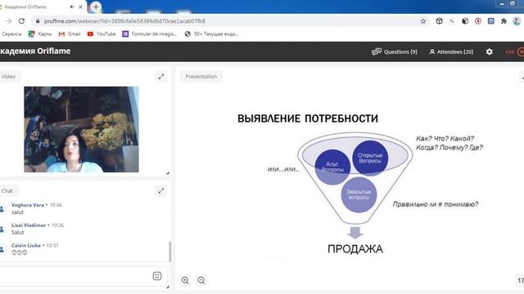
Task: Select the Presentation tab label
Action: coord(201,76)
